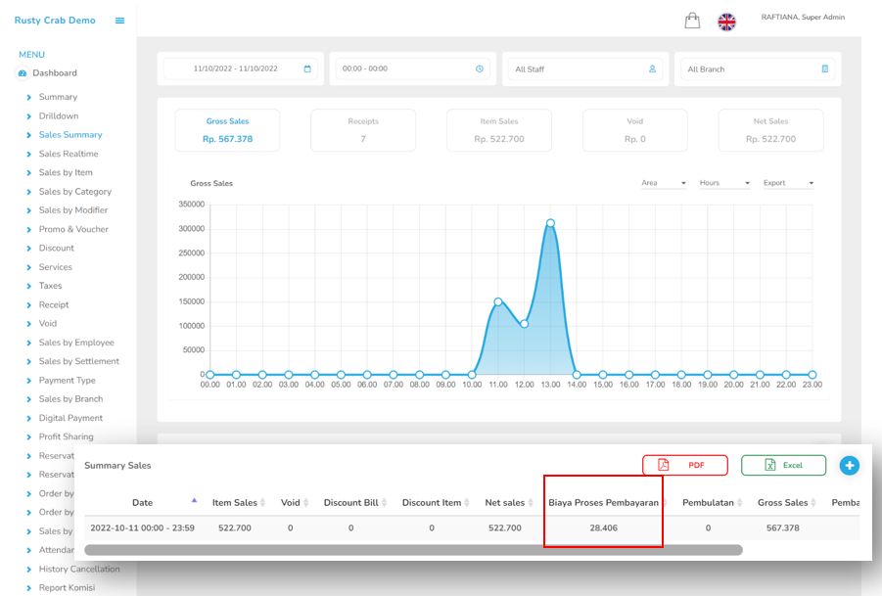Open the Area chart type dropdown
882x596 pixels.
pyautogui.click(x=663, y=183)
